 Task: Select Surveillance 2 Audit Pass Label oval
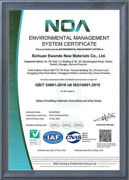click(67, 125)
